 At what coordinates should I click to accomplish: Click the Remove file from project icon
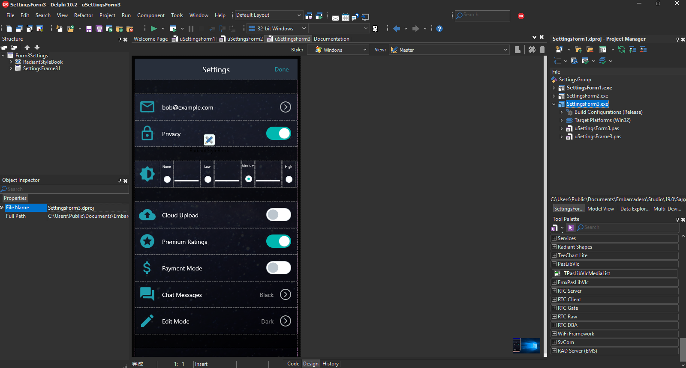[129, 29]
